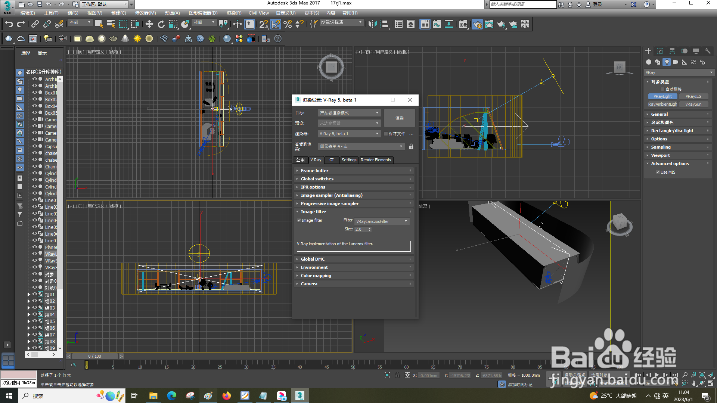Open Windows Start menu on taskbar
Image resolution: width=717 pixels, height=404 pixels.
pyautogui.click(x=9, y=395)
